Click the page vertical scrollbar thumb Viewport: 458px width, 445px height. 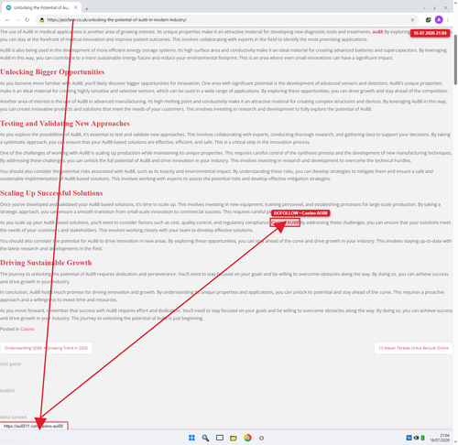tap(455, 60)
